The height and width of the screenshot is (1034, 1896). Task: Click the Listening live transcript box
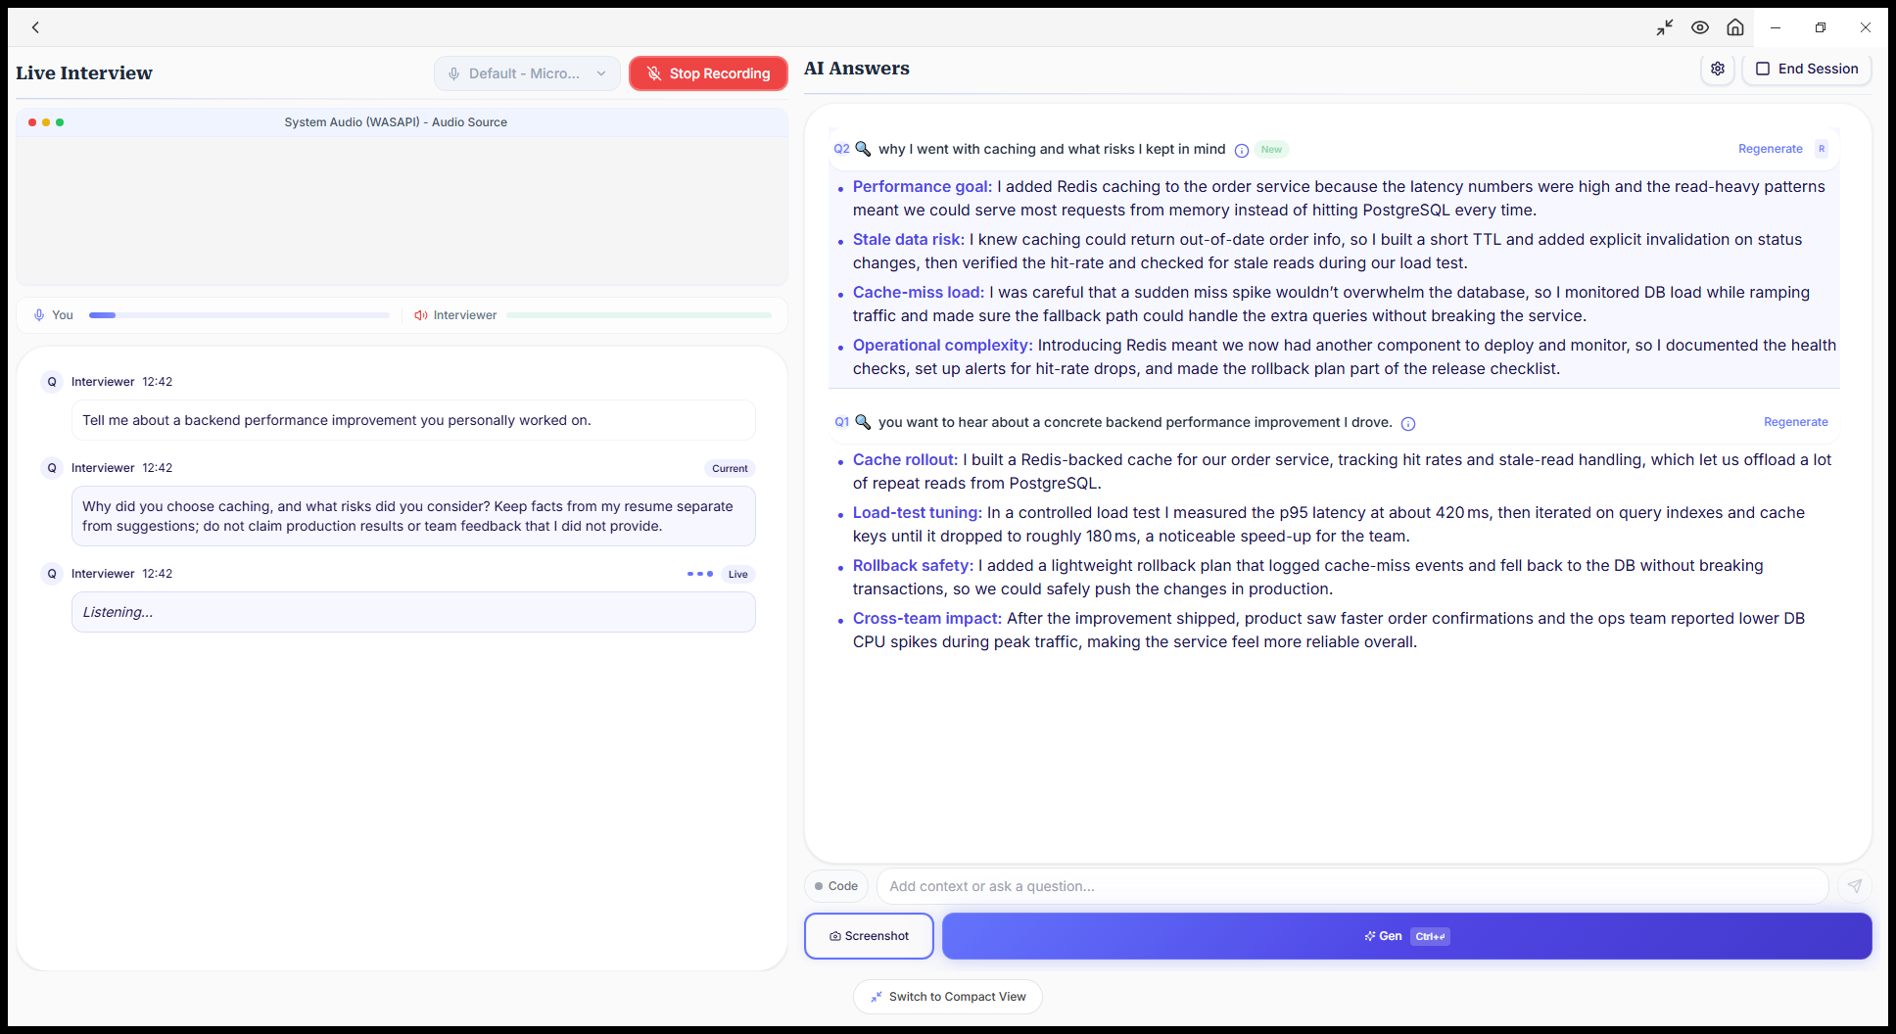tap(413, 612)
